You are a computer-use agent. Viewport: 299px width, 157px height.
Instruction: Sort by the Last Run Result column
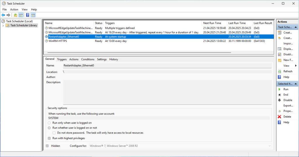(x=263, y=23)
